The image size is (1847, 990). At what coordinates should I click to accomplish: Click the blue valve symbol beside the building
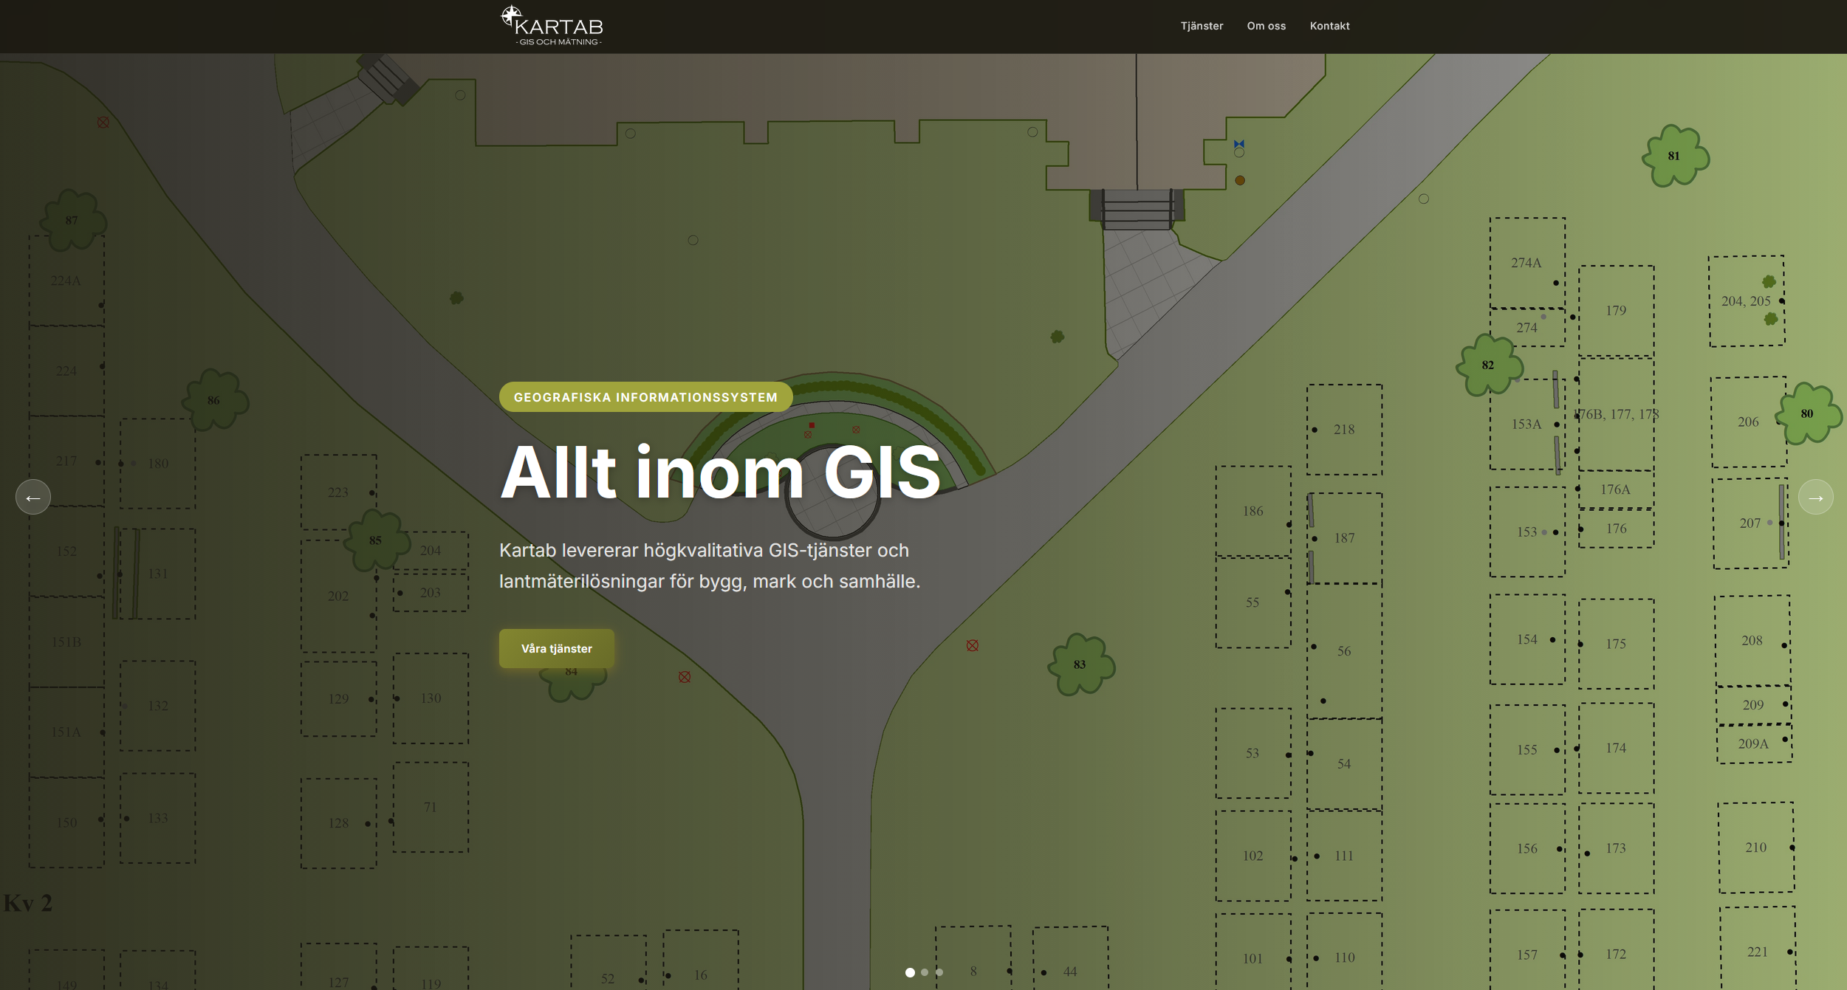tap(1239, 144)
